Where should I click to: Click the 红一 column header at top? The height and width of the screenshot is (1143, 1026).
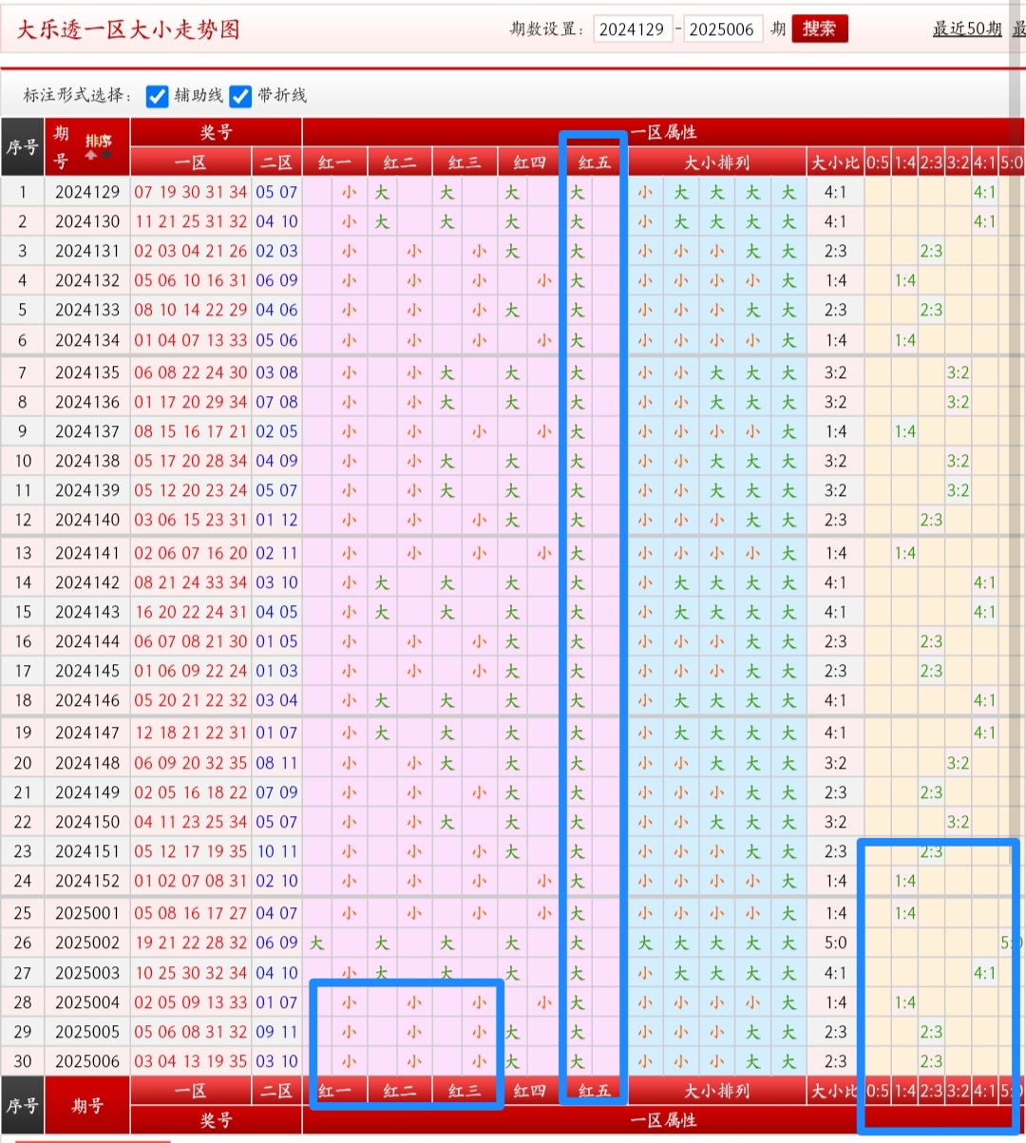point(334,162)
